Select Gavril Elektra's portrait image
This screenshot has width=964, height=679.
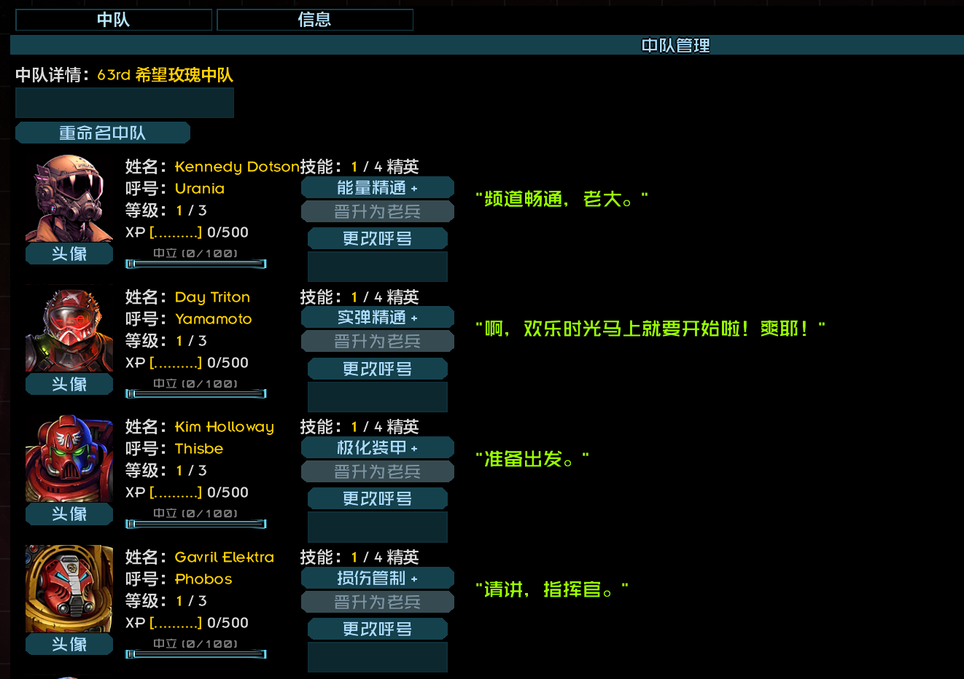click(x=69, y=588)
